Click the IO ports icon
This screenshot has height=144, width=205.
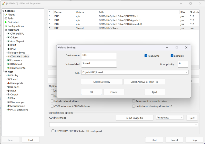point(8,87)
